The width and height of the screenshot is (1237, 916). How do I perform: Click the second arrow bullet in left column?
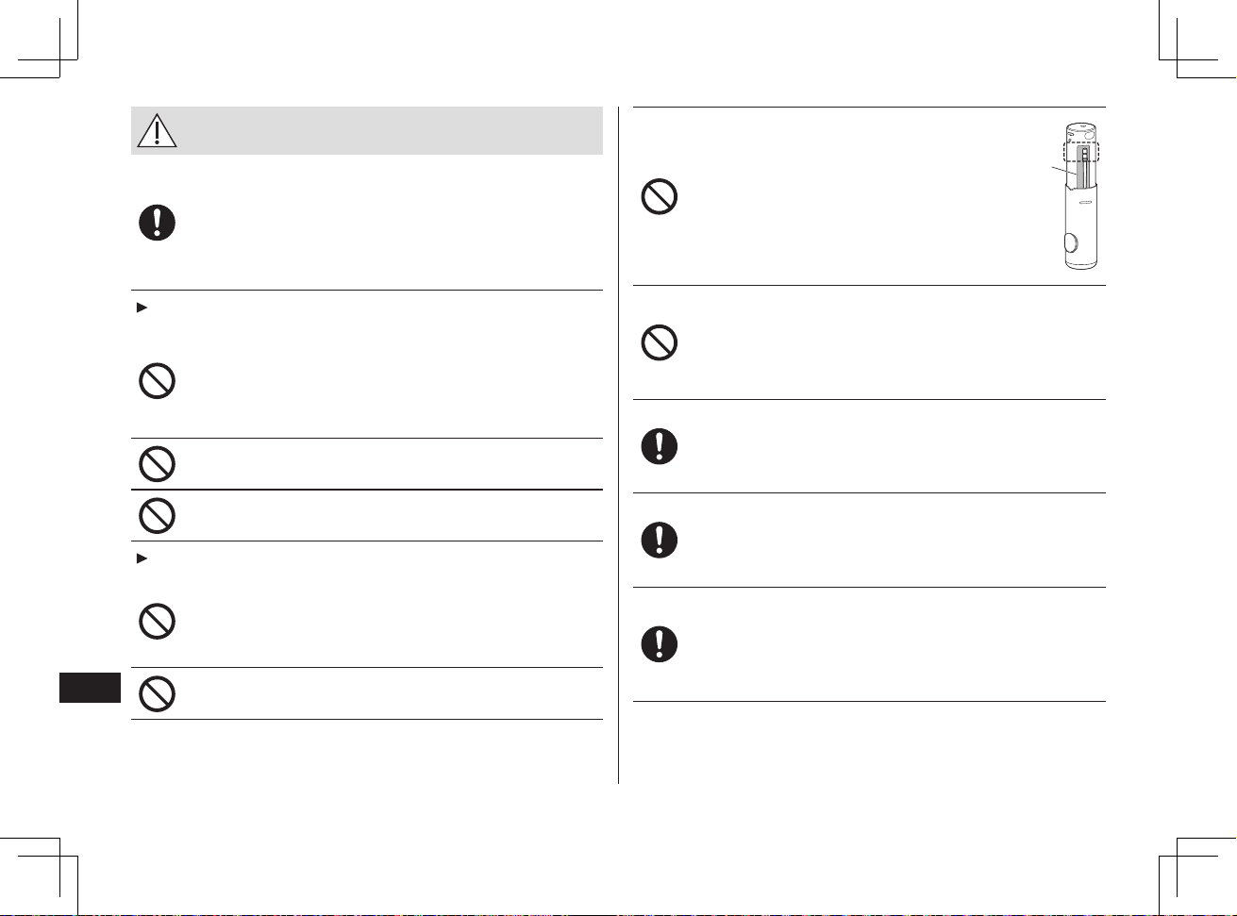coord(142,559)
